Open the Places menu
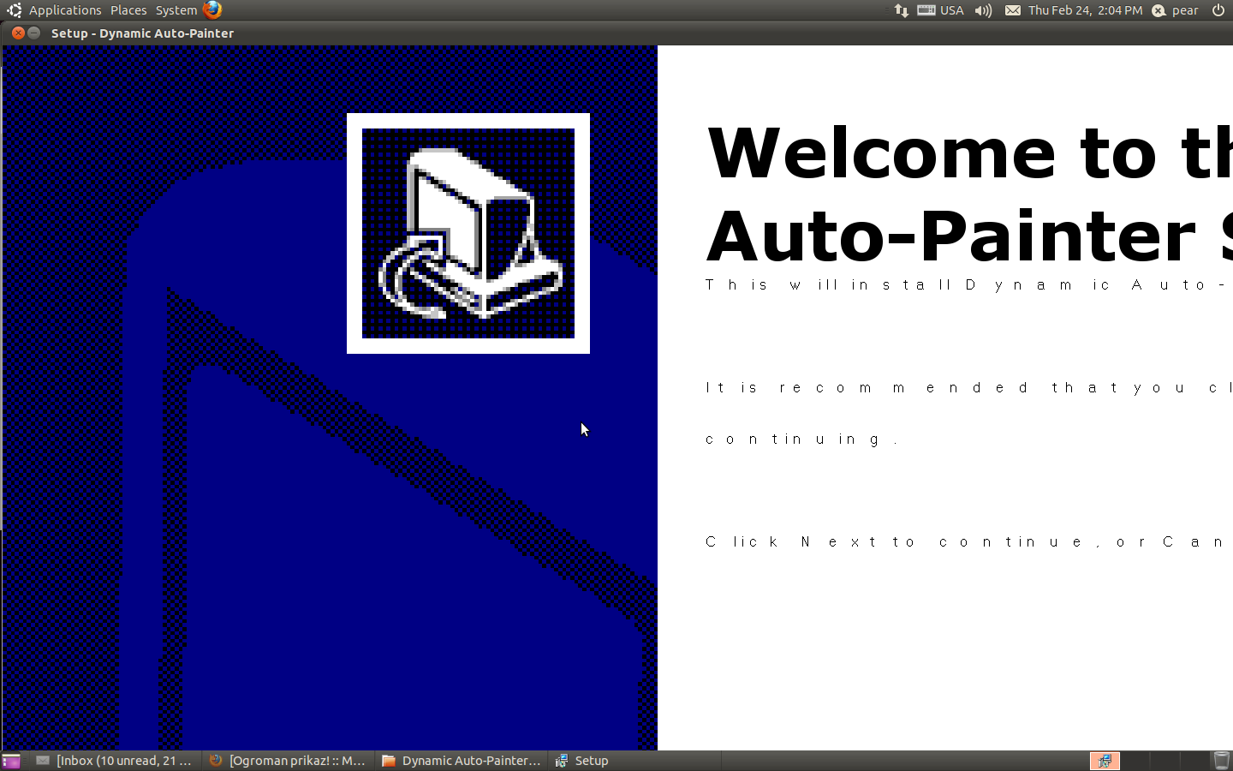The width and height of the screenshot is (1233, 771). [x=128, y=10]
